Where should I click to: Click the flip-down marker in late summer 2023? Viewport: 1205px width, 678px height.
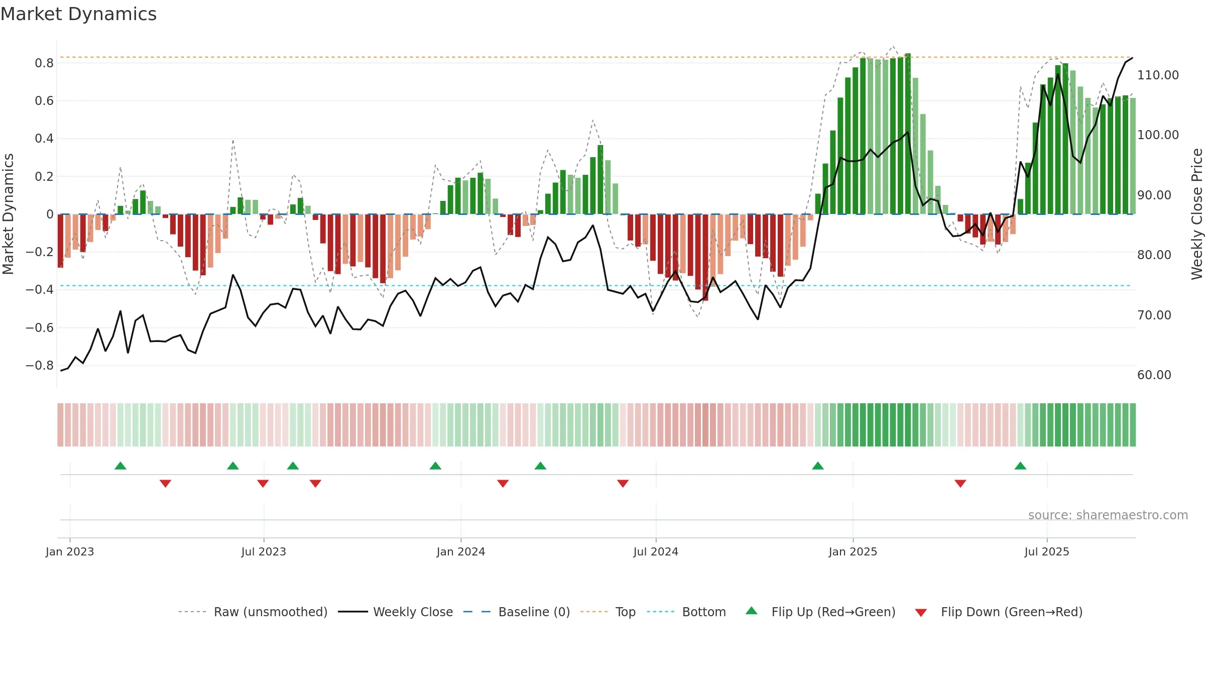coord(315,484)
